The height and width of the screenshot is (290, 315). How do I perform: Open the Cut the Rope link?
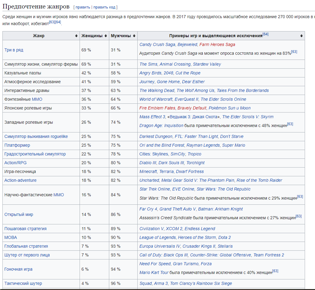[188, 73]
